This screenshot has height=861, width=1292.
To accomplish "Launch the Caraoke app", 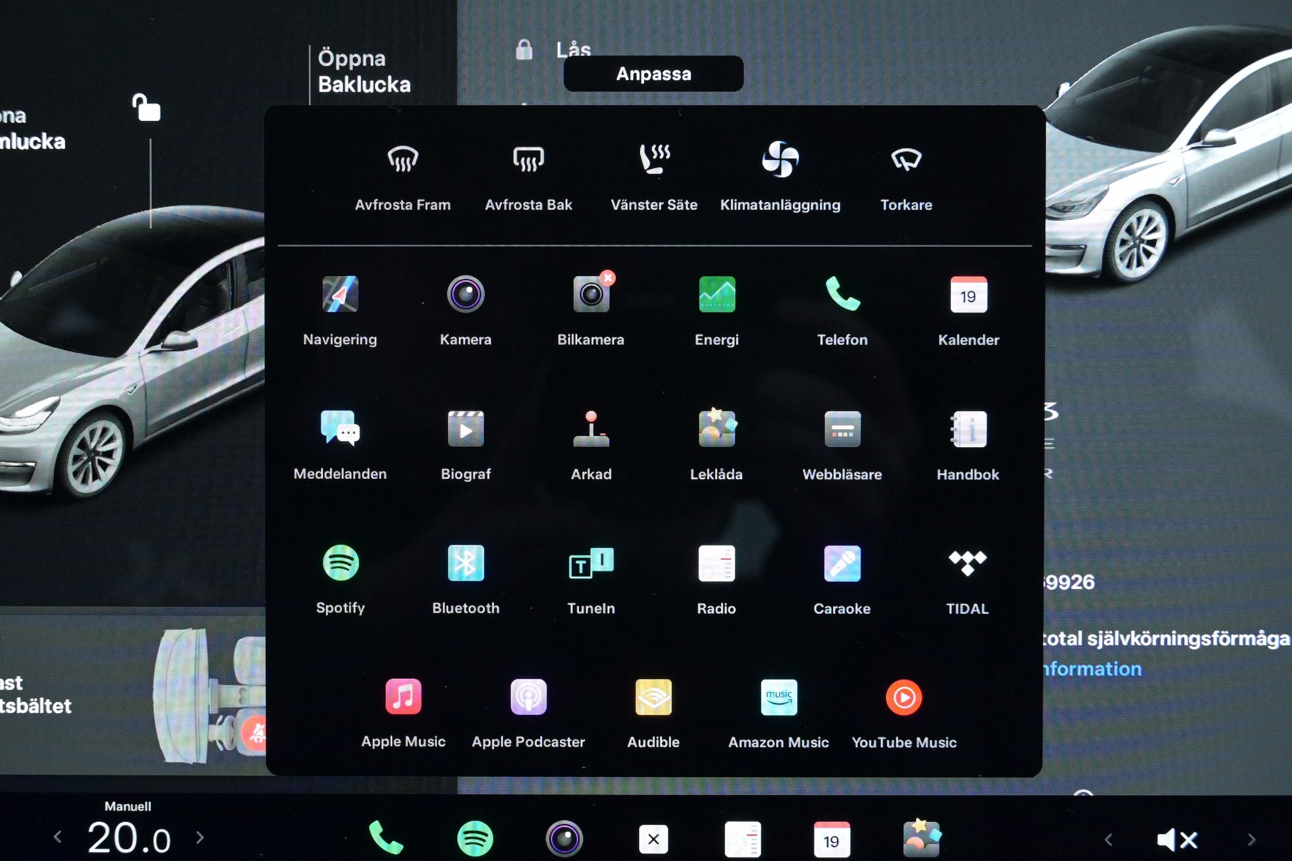I will [x=842, y=580].
